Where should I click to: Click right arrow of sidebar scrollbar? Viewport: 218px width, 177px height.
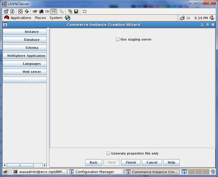point(45,165)
